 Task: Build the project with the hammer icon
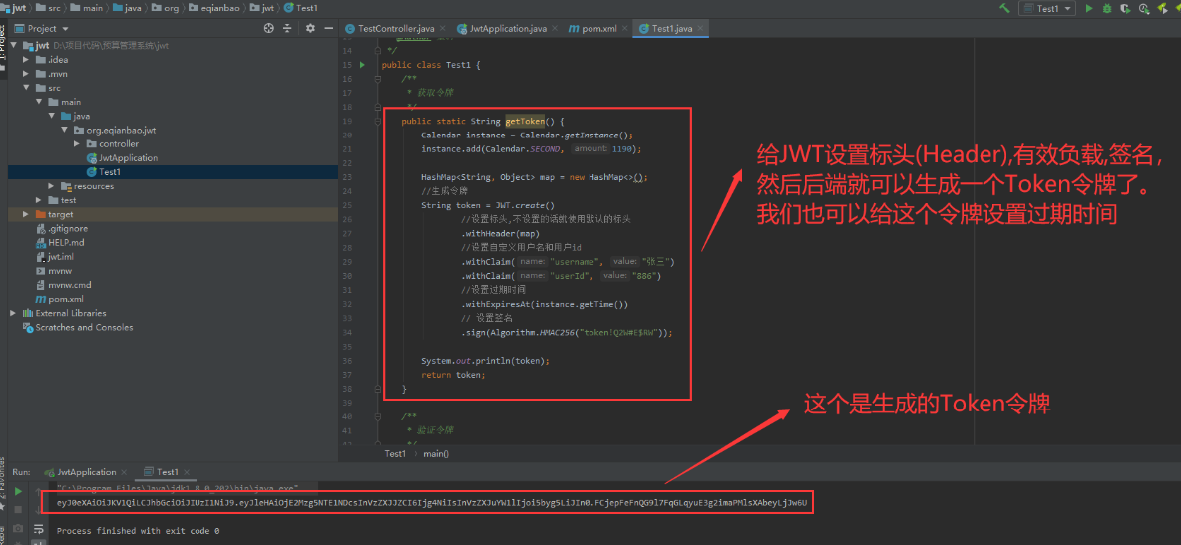pyautogui.click(x=1004, y=8)
